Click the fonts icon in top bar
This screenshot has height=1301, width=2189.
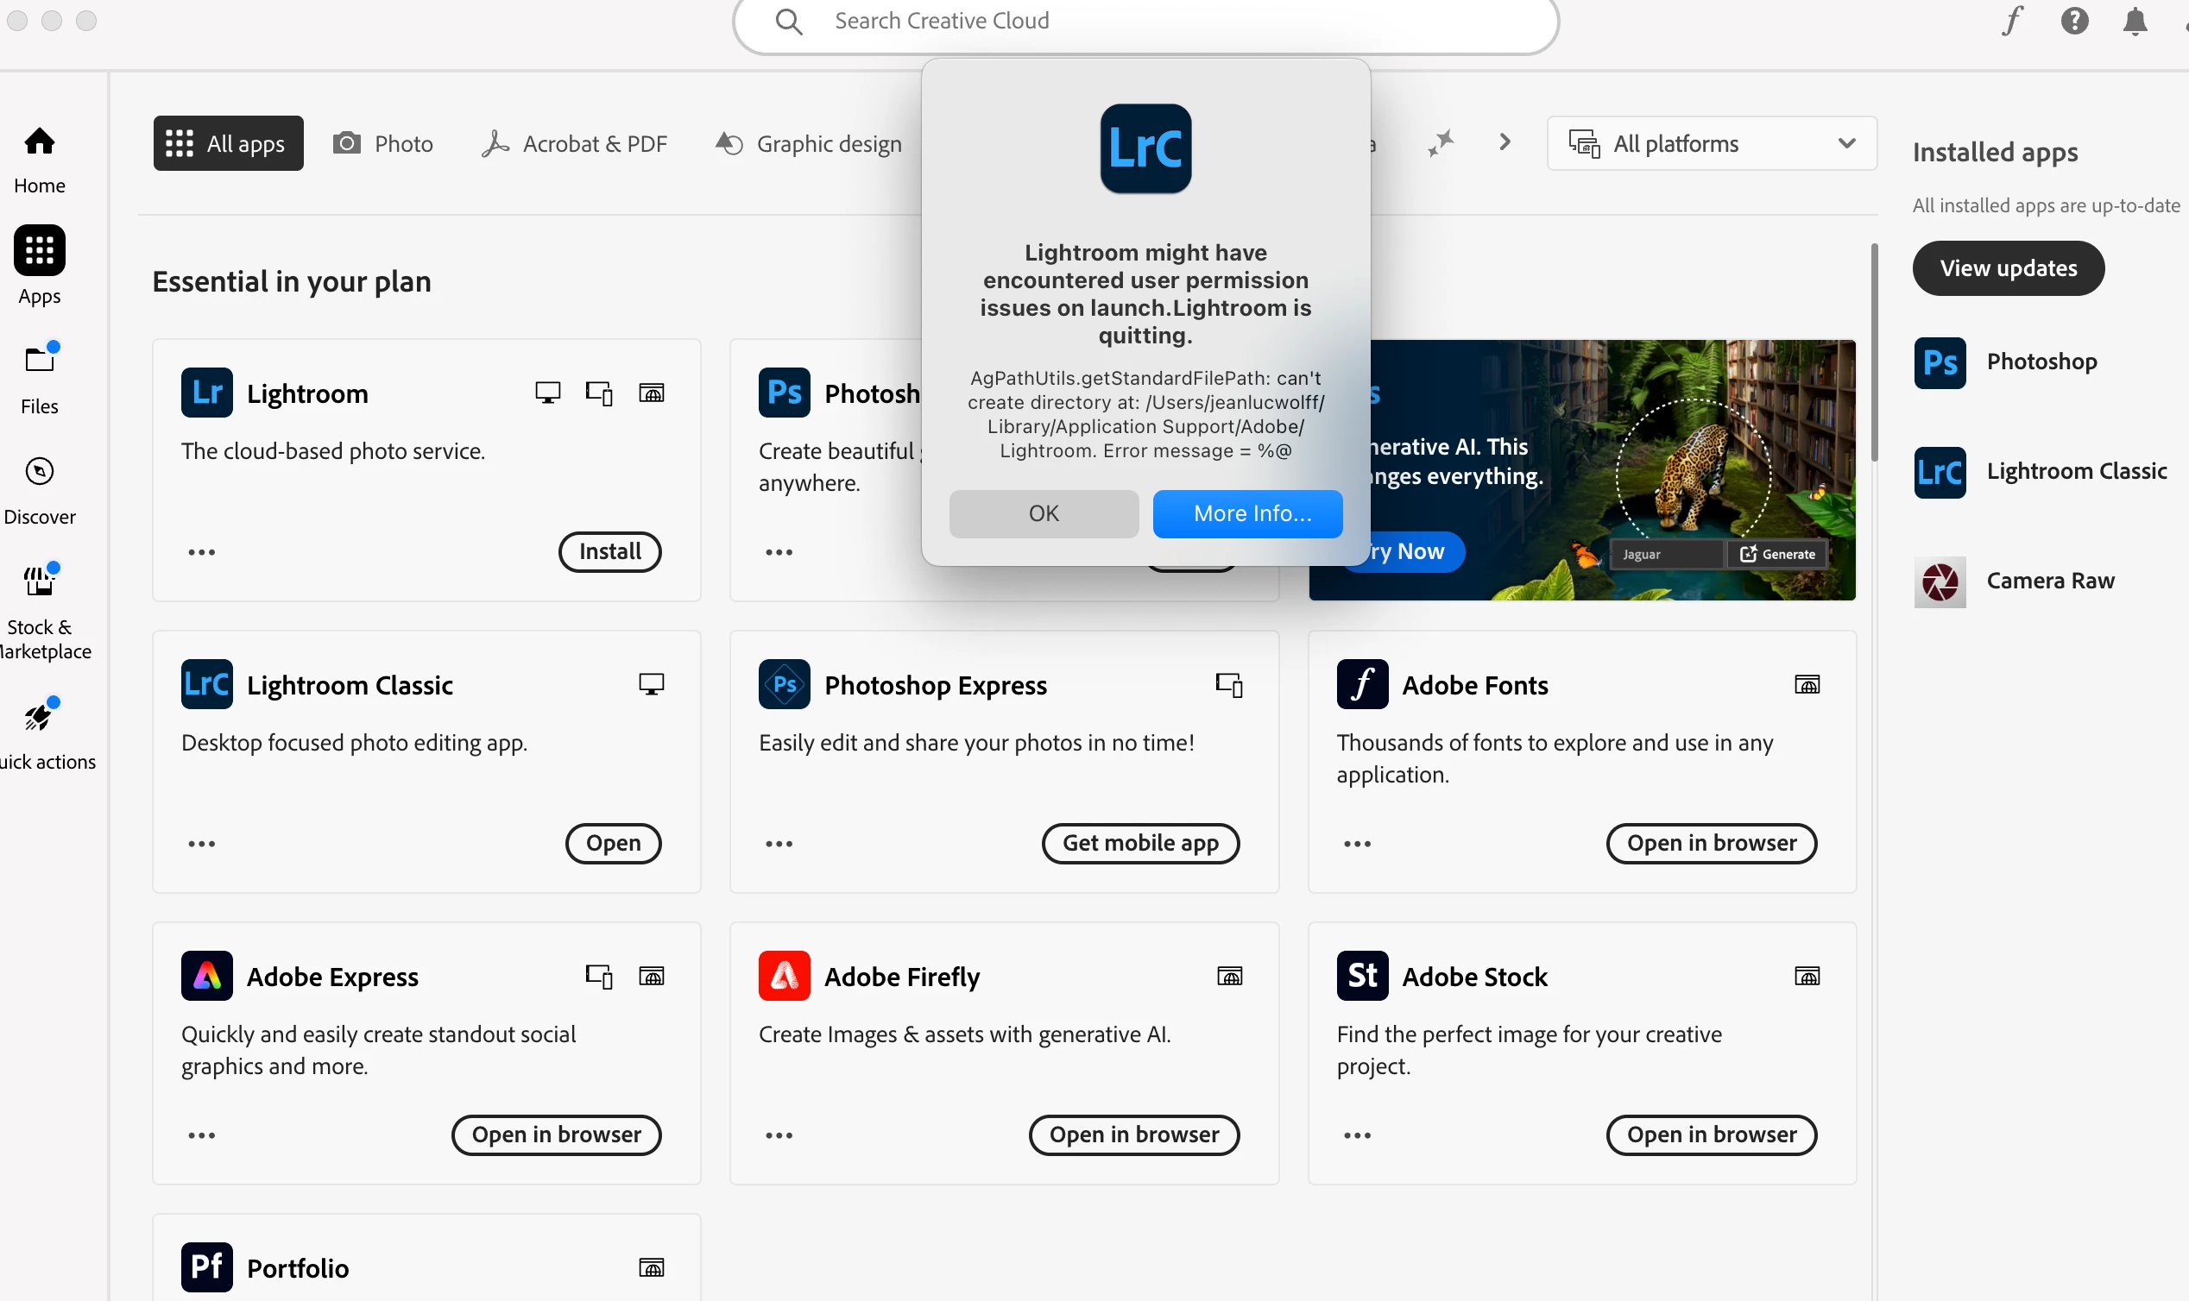2011,21
